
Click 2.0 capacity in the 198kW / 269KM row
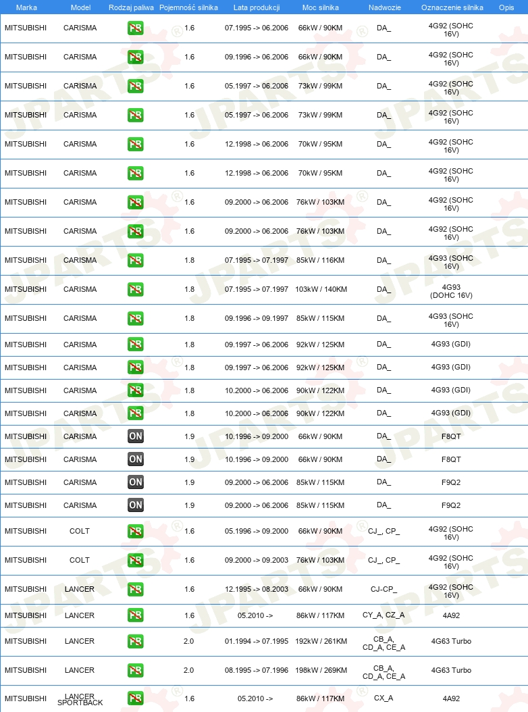point(189,670)
